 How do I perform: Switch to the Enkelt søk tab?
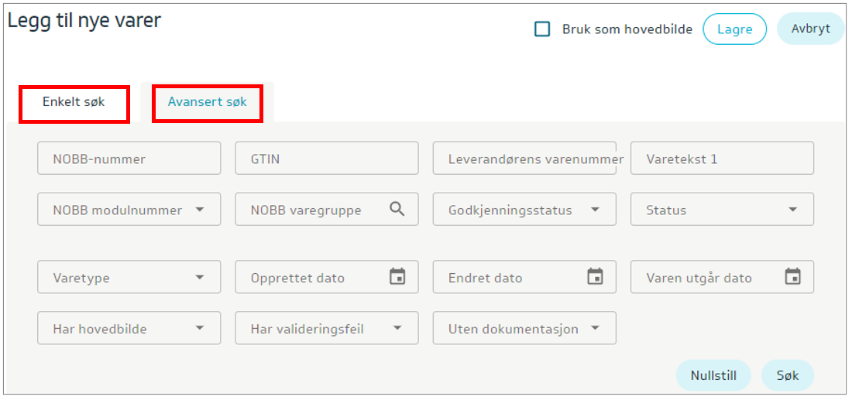pos(74,102)
